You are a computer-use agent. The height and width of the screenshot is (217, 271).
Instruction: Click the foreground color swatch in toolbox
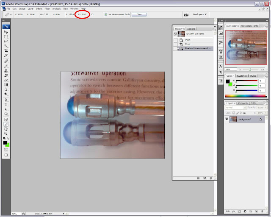(5, 142)
